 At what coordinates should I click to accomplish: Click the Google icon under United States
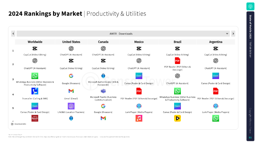click(71, 76)
